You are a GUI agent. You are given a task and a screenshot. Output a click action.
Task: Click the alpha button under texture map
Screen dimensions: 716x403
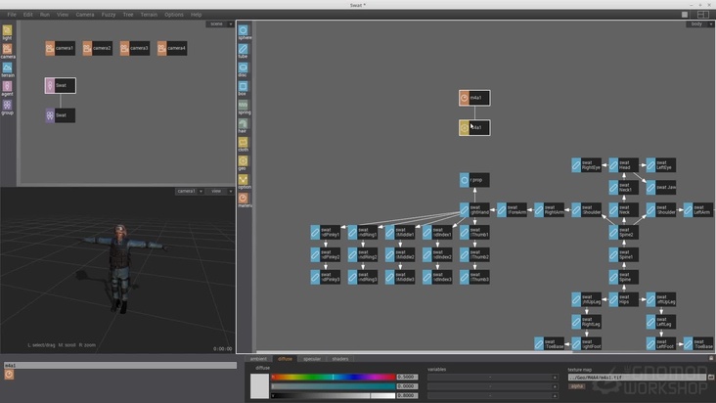point(576,386)
